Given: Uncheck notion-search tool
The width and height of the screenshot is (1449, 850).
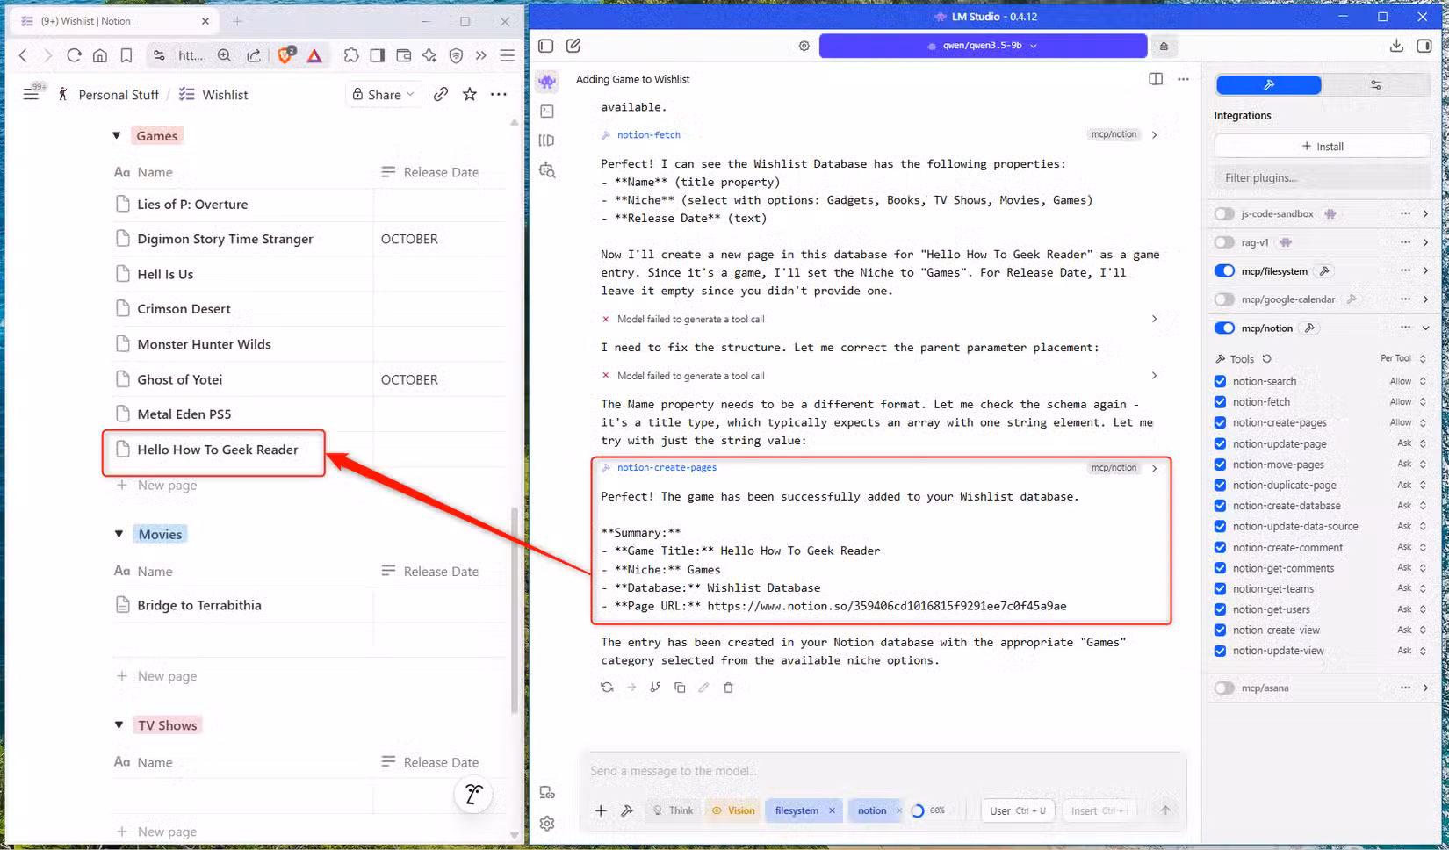Looking at the screenshot, I should 1220,381.
